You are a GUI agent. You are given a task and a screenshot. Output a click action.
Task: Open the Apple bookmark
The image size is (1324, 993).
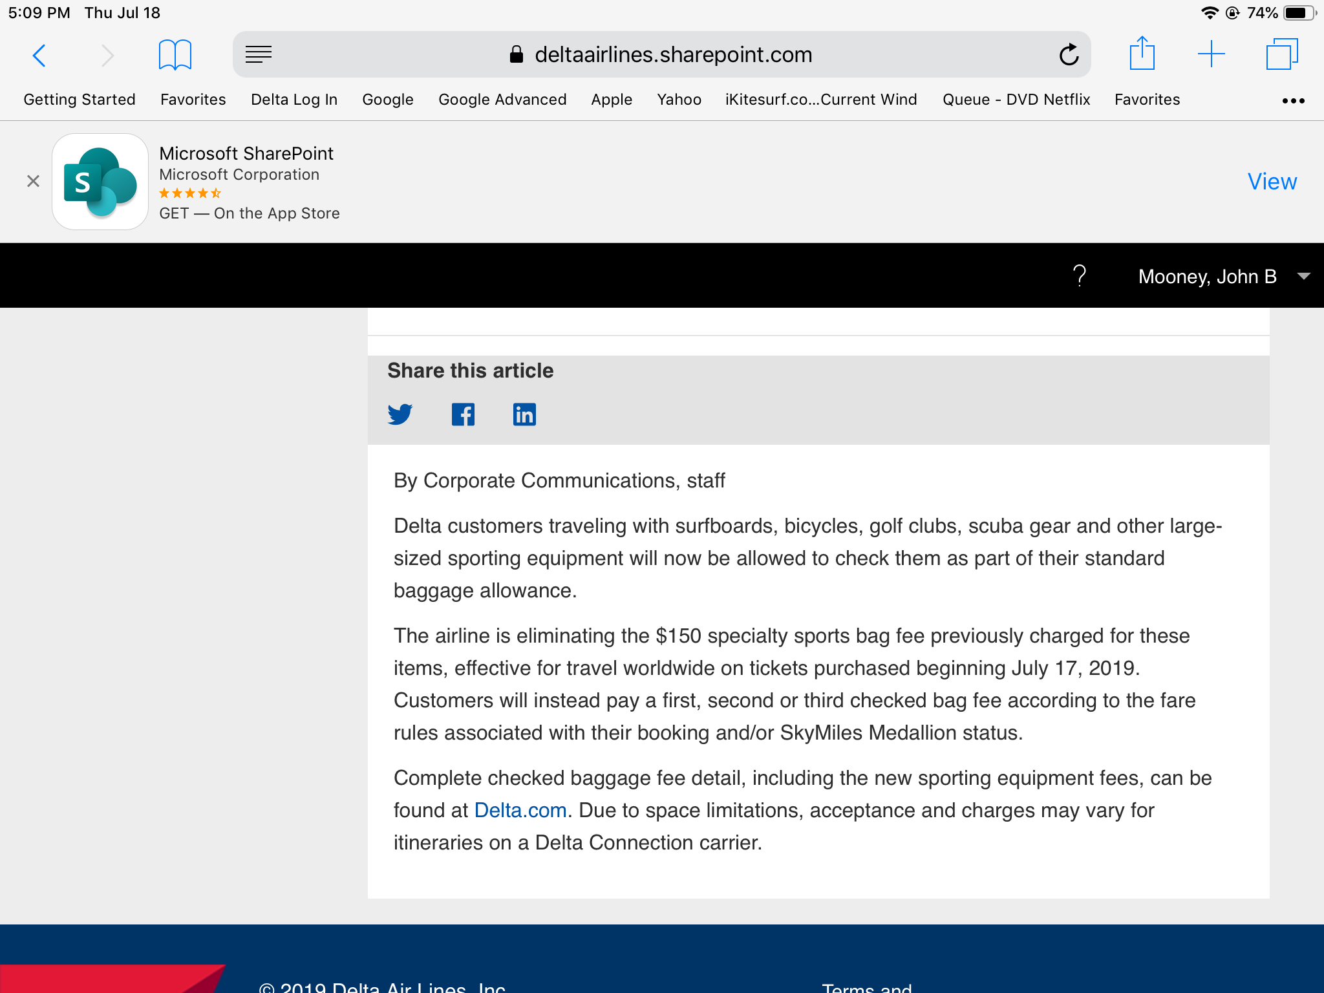(612, 100)
